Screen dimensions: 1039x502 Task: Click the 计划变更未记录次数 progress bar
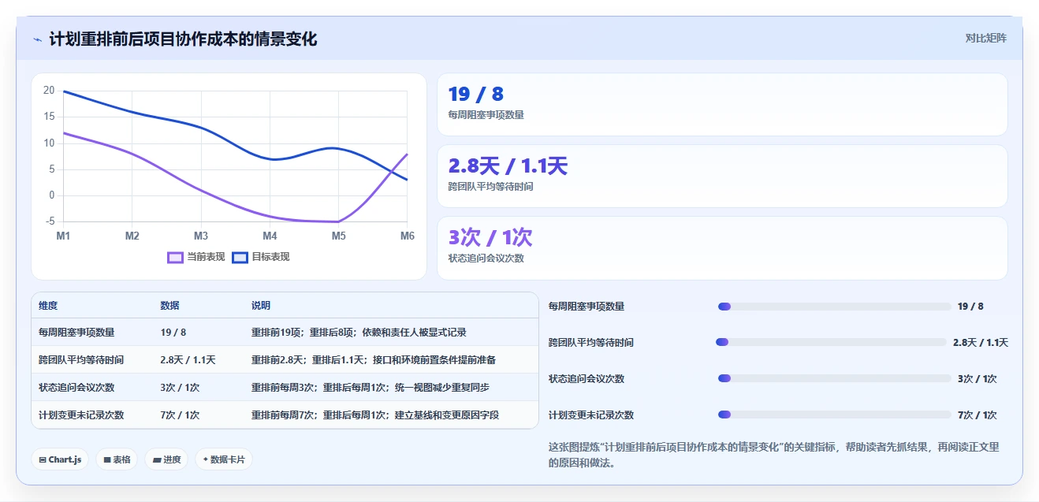tap(834, 415)
